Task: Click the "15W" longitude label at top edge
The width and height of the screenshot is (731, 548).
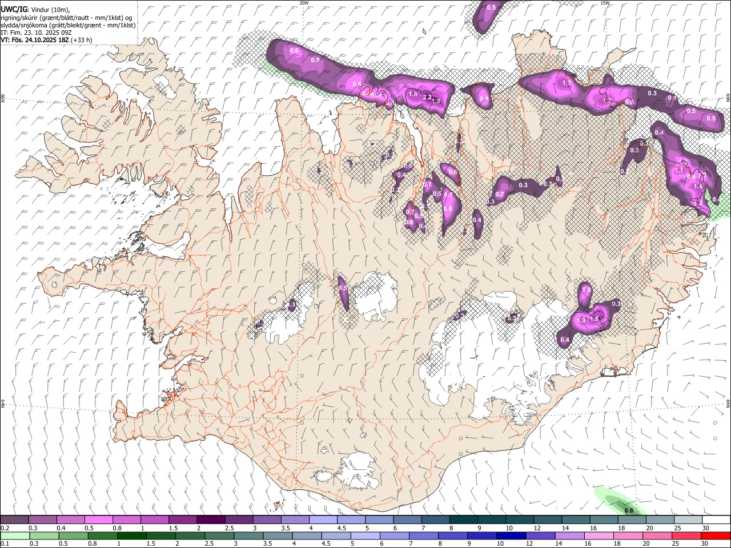Action: click(605, 3)
